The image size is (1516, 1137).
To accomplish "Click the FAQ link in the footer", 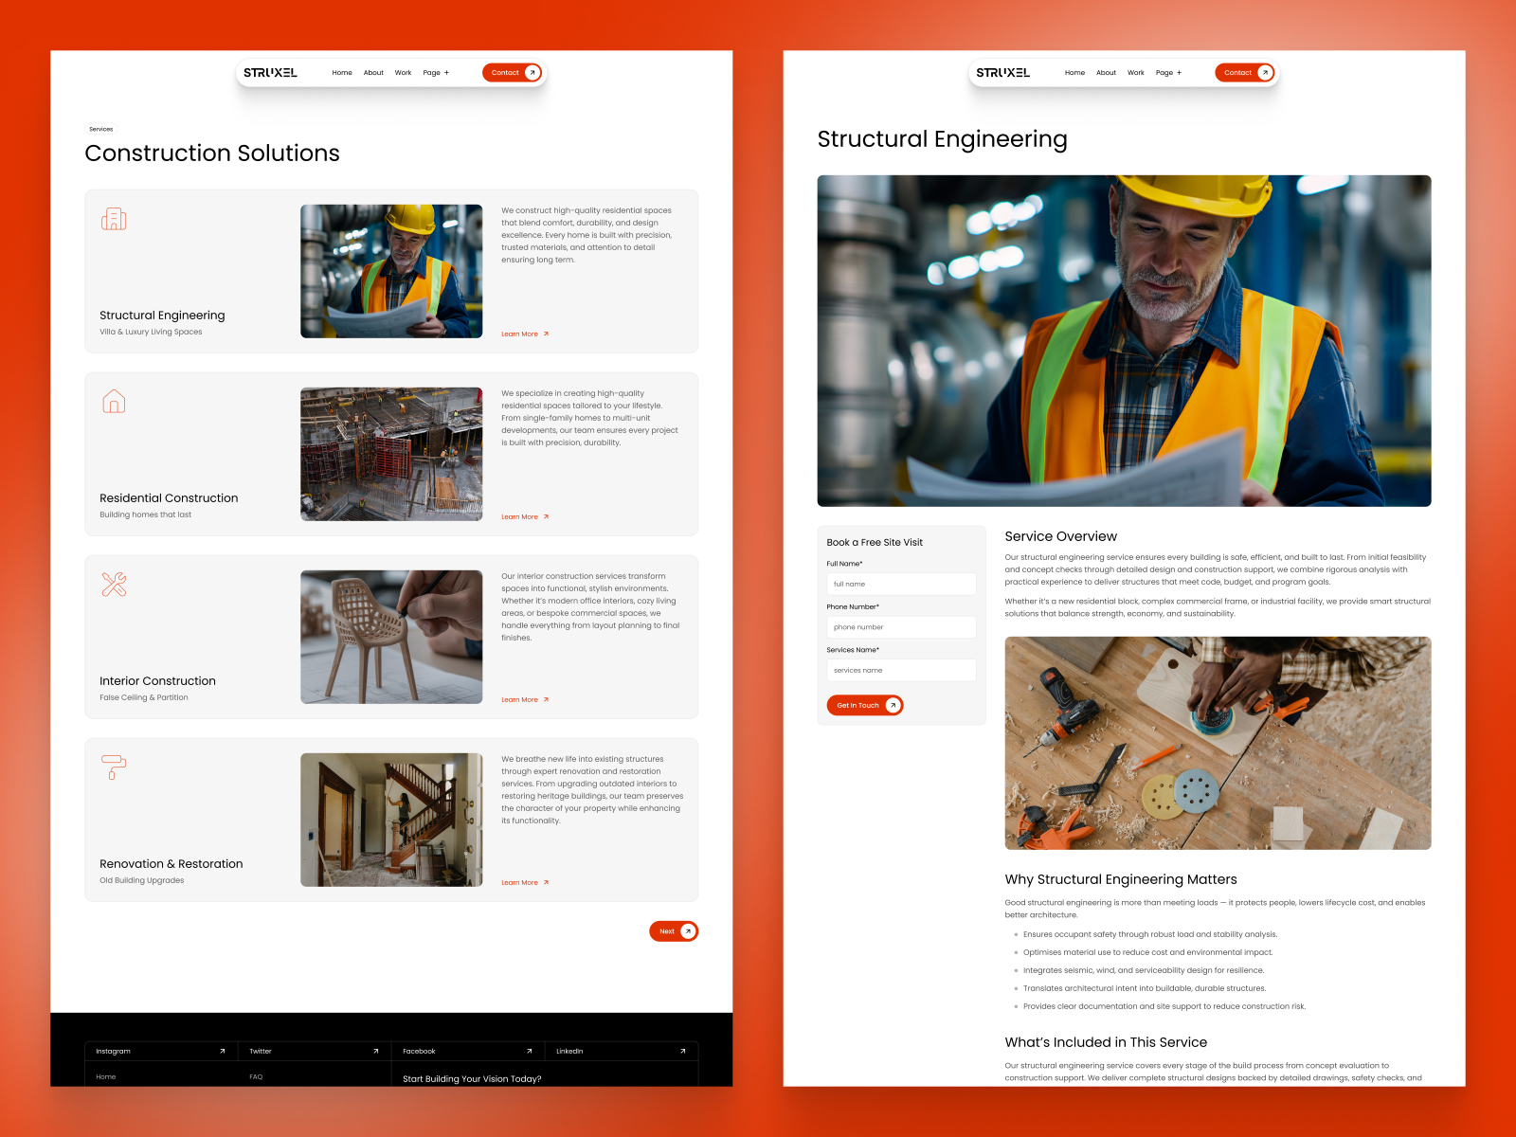I will tap(256, 1077).
